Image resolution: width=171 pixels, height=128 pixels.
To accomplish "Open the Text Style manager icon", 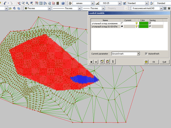I will tap(70, 3).
